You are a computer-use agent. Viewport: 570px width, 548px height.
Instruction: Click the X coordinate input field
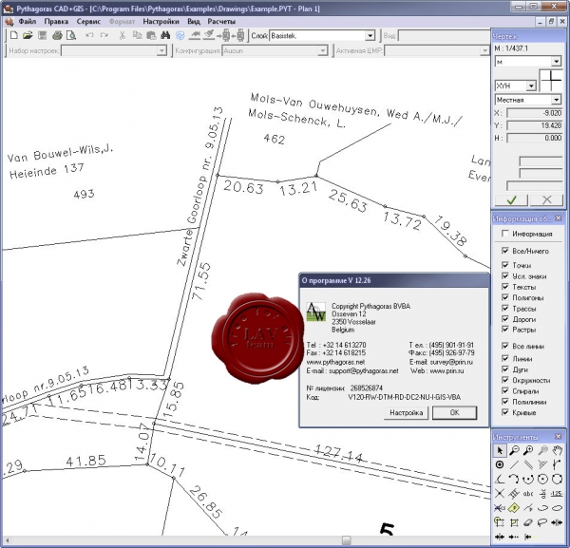pos(535,113)
